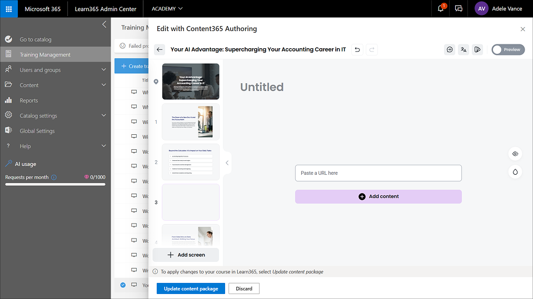This screenshot has height=299, width=533.
Task: Undo the last authoring change
Action: (357, 49)
